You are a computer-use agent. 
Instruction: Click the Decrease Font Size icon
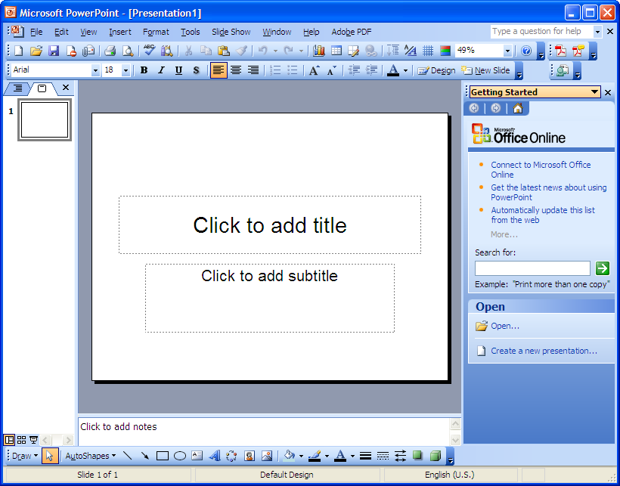click(x=331, y=70)
